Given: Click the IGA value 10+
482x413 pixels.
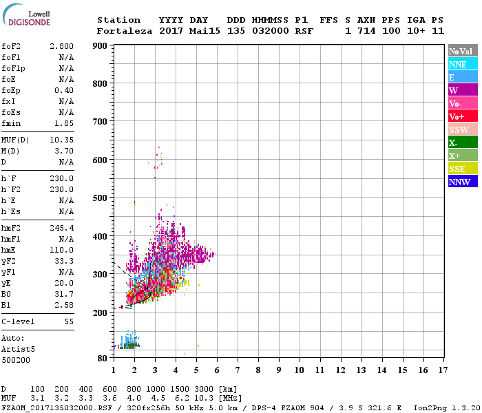Looking at the screenshot, I should click(x=416, y=31).
